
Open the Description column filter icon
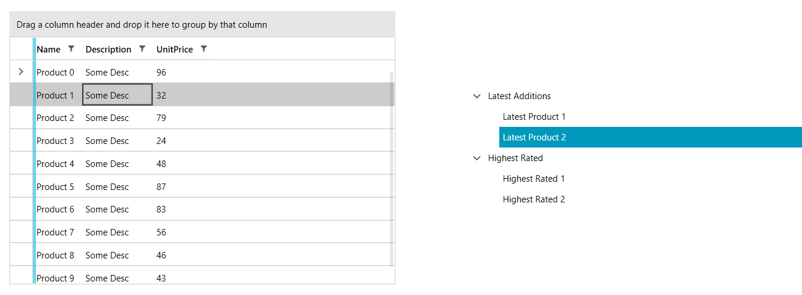pyautogui.click(x=142, y=49)
